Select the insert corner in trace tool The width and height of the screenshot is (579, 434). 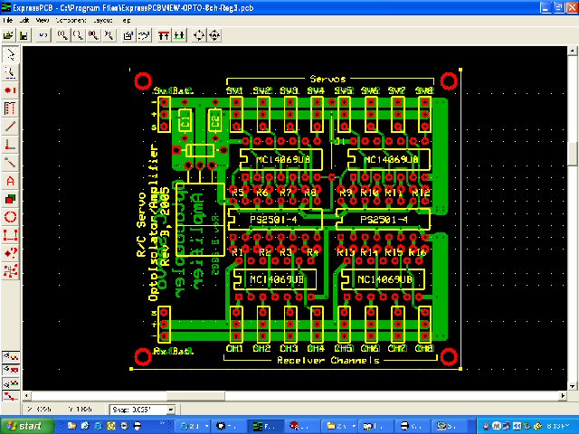[x=10, y=145]
